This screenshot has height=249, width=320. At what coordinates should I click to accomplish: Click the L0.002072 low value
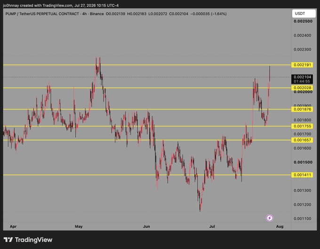pos(158,14)
